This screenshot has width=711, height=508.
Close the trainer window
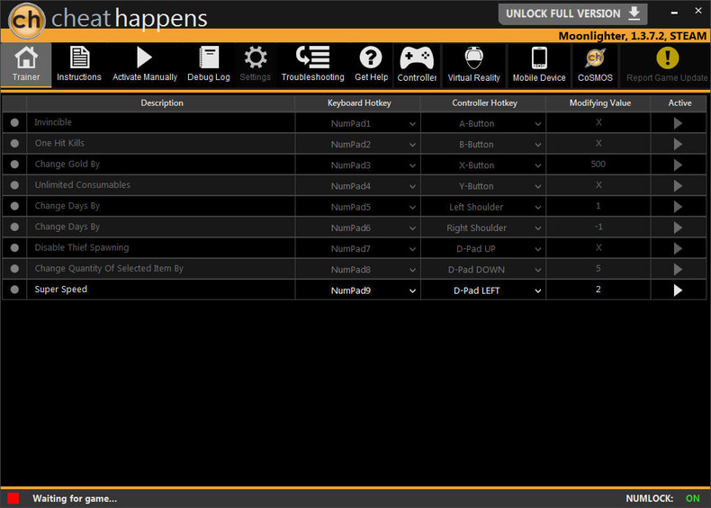pos(698,11)
